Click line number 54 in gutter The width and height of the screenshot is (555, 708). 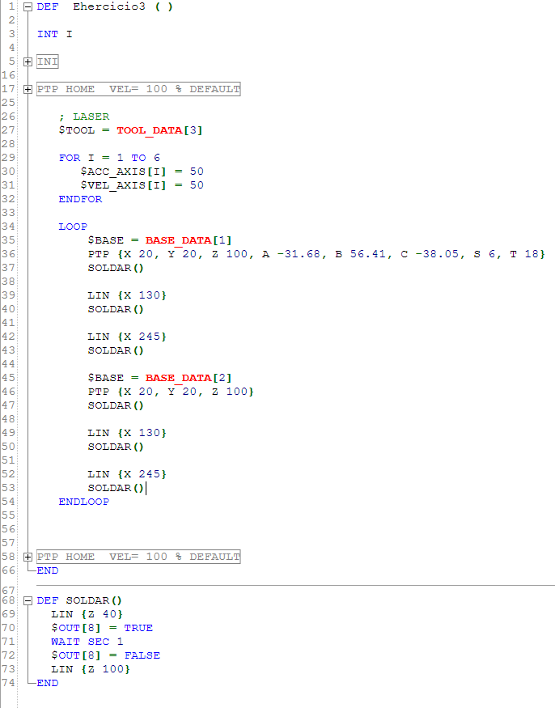pos(8,502)
